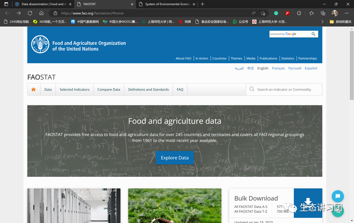Switch language to Русский
Screen dimensions: 354x223
coord(295,68)
